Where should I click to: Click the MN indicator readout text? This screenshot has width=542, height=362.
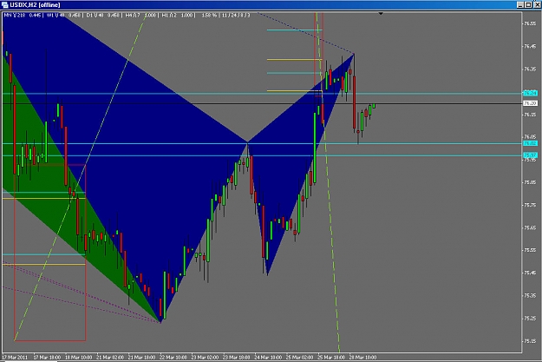23,16
